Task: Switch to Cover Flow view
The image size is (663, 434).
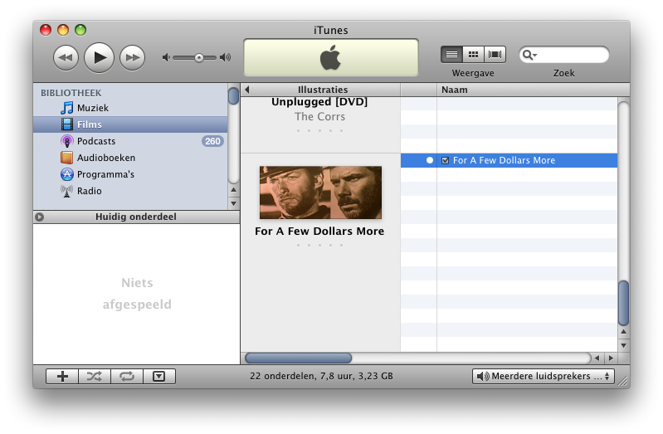Action: coord(495,54)
